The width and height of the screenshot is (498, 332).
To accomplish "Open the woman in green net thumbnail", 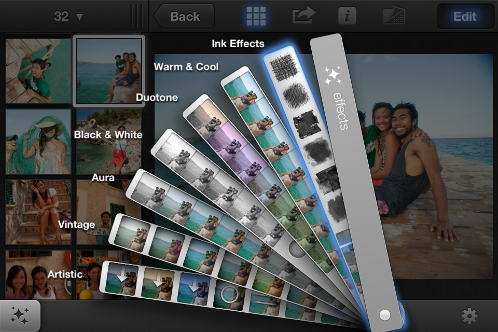I will pyautogui.click(x=38, y=142).
